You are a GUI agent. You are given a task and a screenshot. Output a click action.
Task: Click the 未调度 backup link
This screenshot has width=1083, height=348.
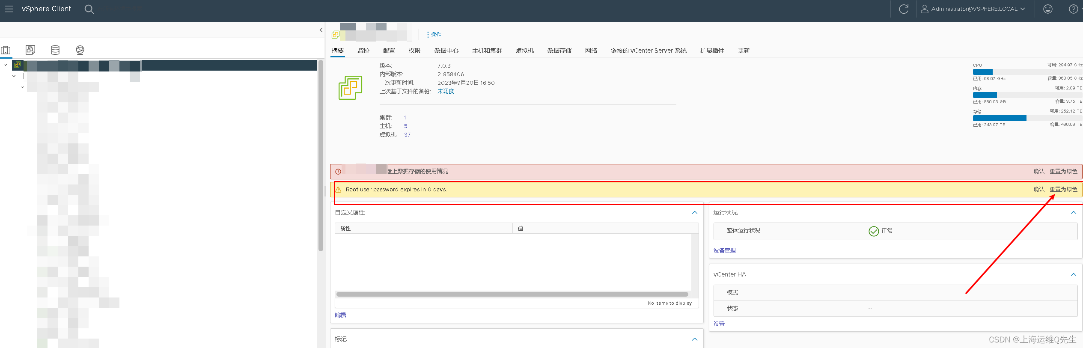pos(446,91)
